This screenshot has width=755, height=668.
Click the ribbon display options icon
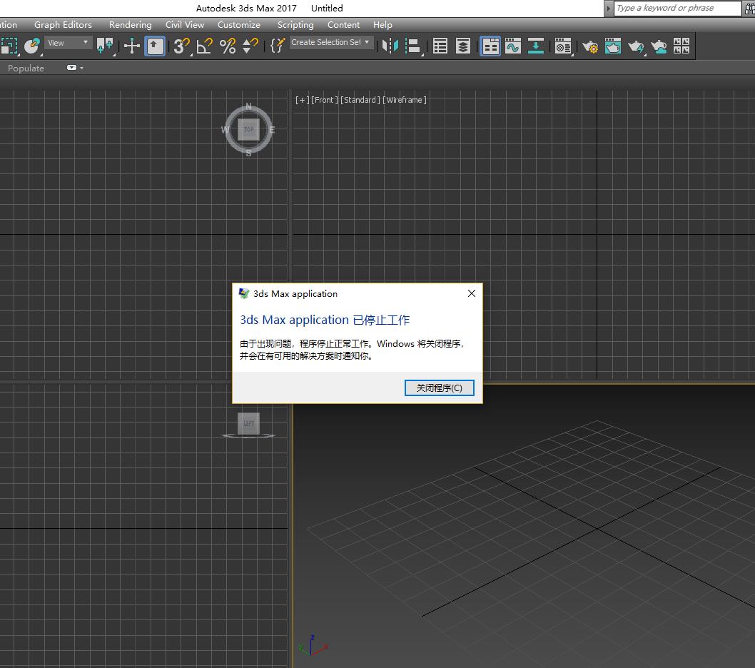pos(72,68)
